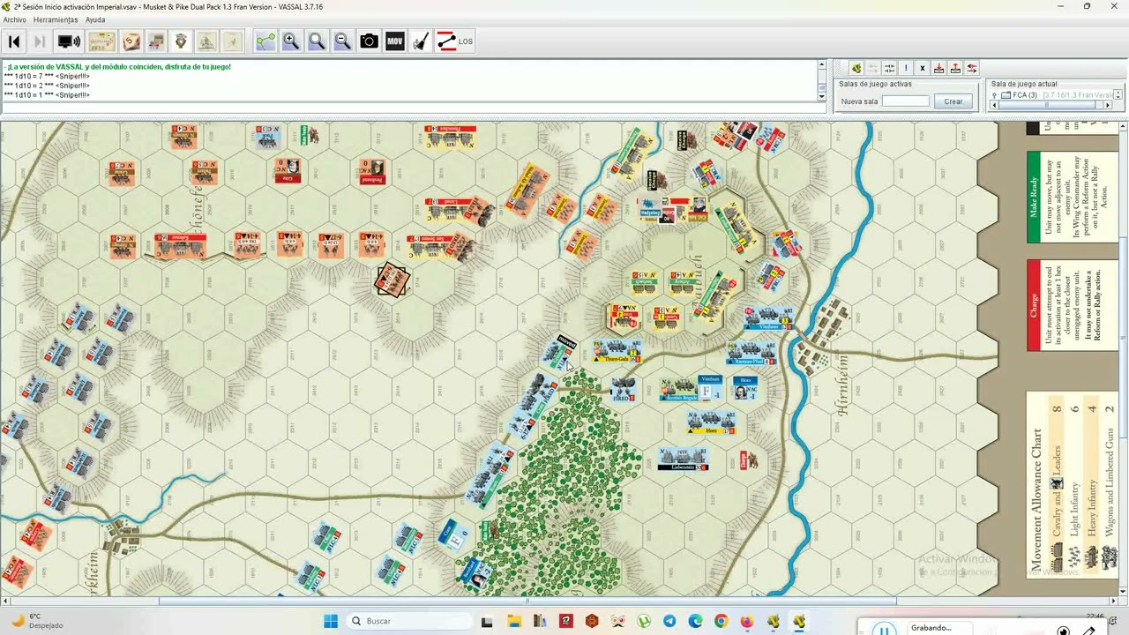Open Google Chrome from taskbar
Screen dimensions: 1129x635
pos(721,621)
